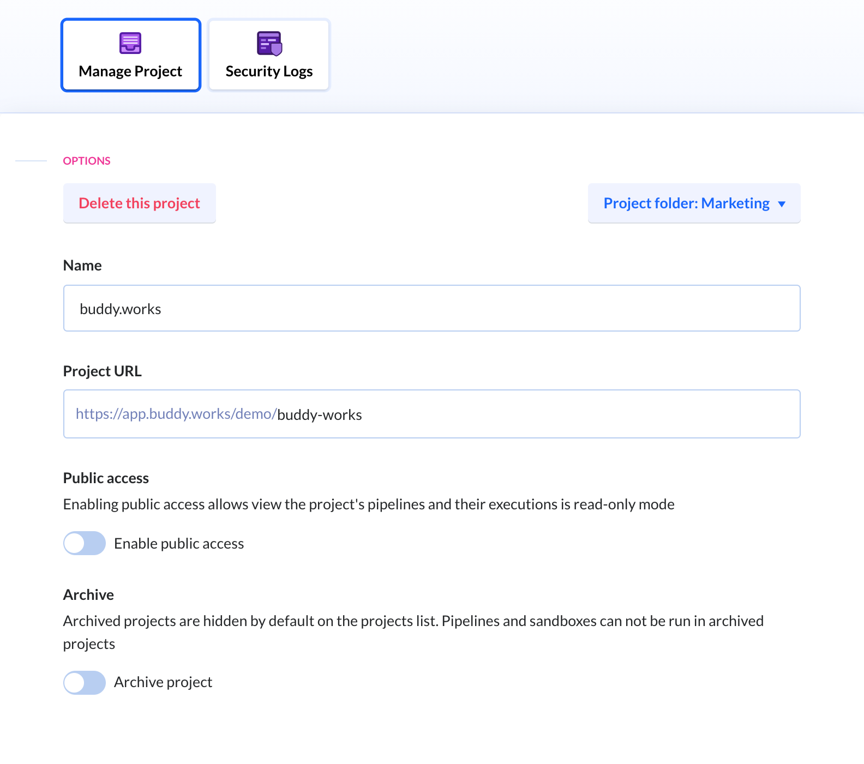Toggle the Enable public access switch
Image resolution: width=864 pixels, height=764 pixels.
85,543
